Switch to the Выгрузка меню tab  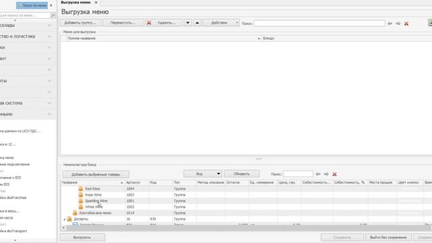[x=76, y=3]
